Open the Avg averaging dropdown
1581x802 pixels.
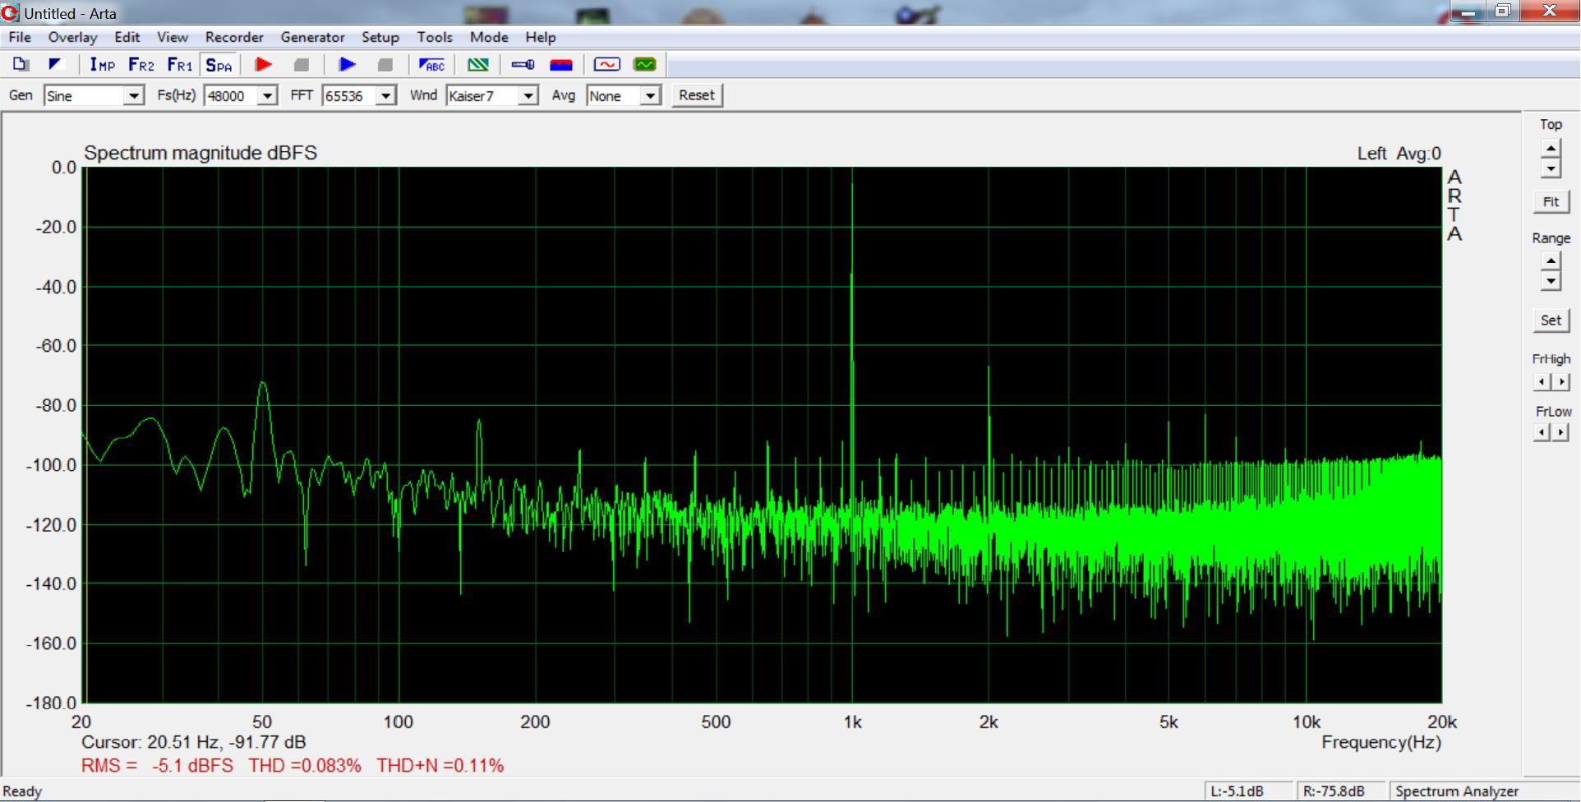click(650, 96)
